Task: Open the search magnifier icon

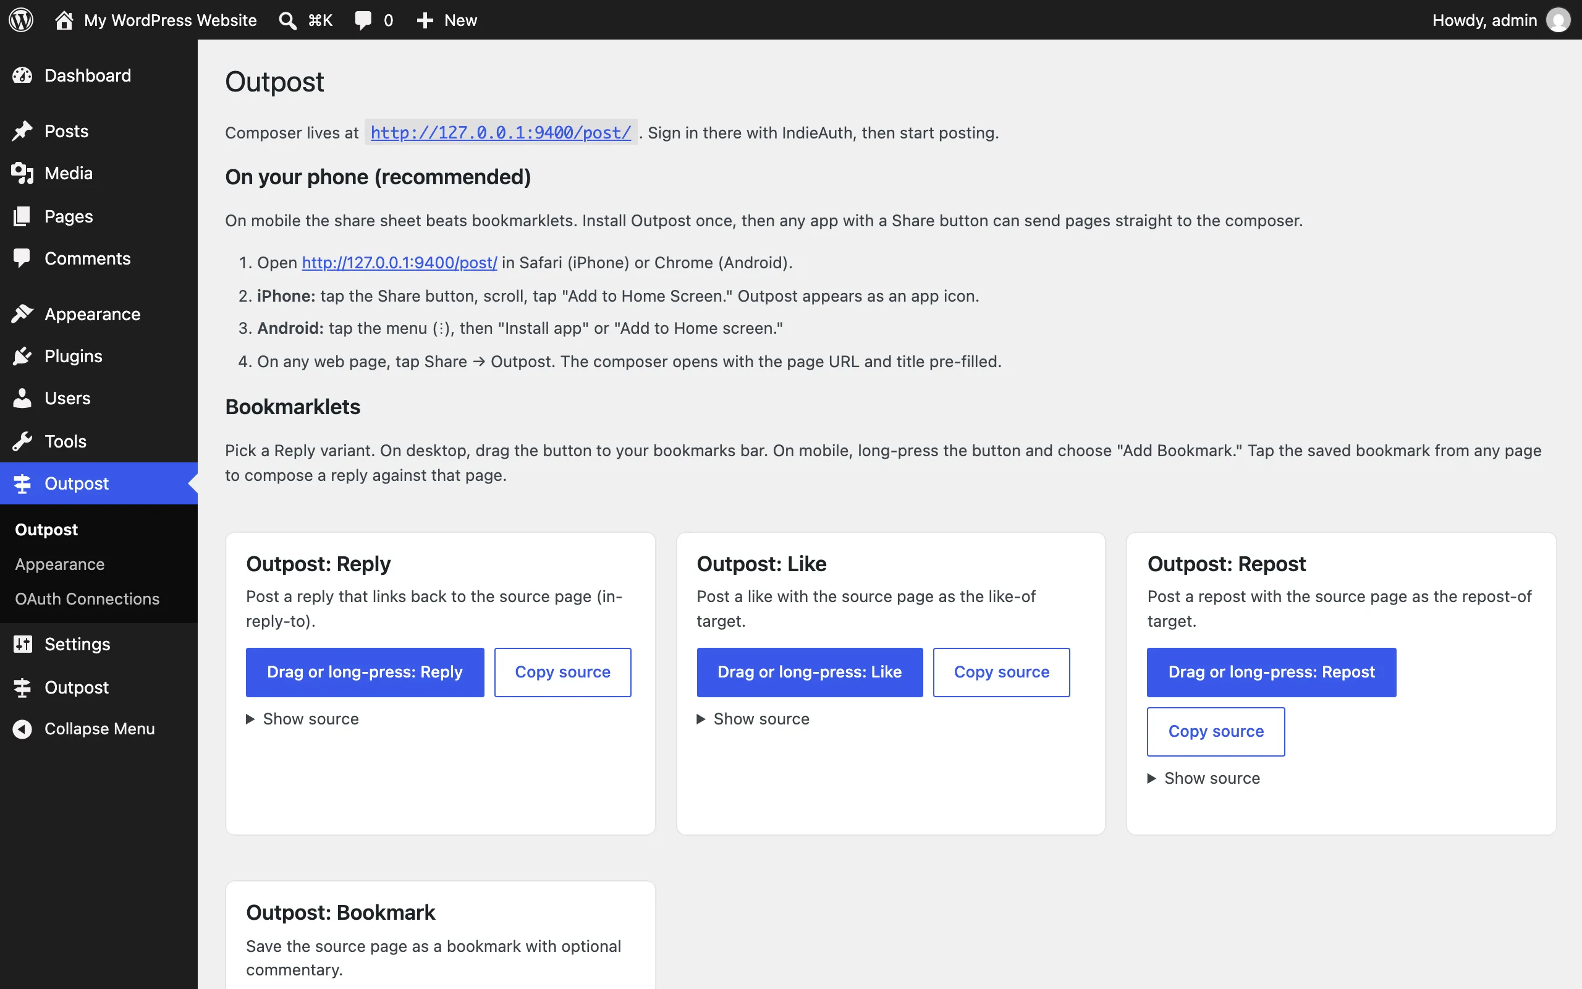Action: pos(287,20)
